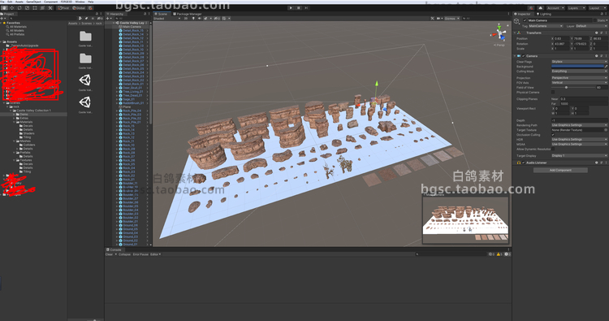Toggle the Console Error Pause button
This screenshot has width=609, height=321.
[x=140, y=254]
